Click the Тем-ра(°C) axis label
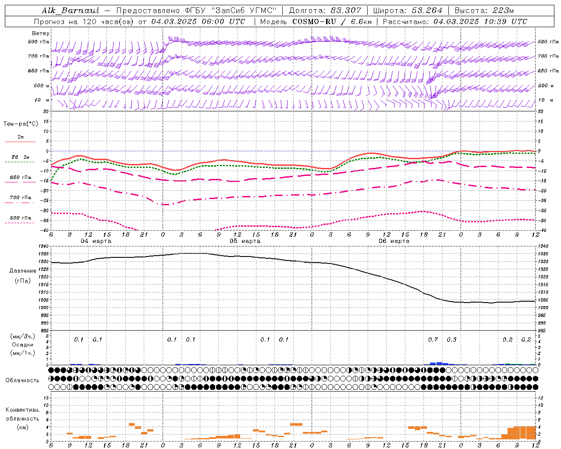Image resolution: width=561 pixels, height=449 pixels. [x=21, y=124]
